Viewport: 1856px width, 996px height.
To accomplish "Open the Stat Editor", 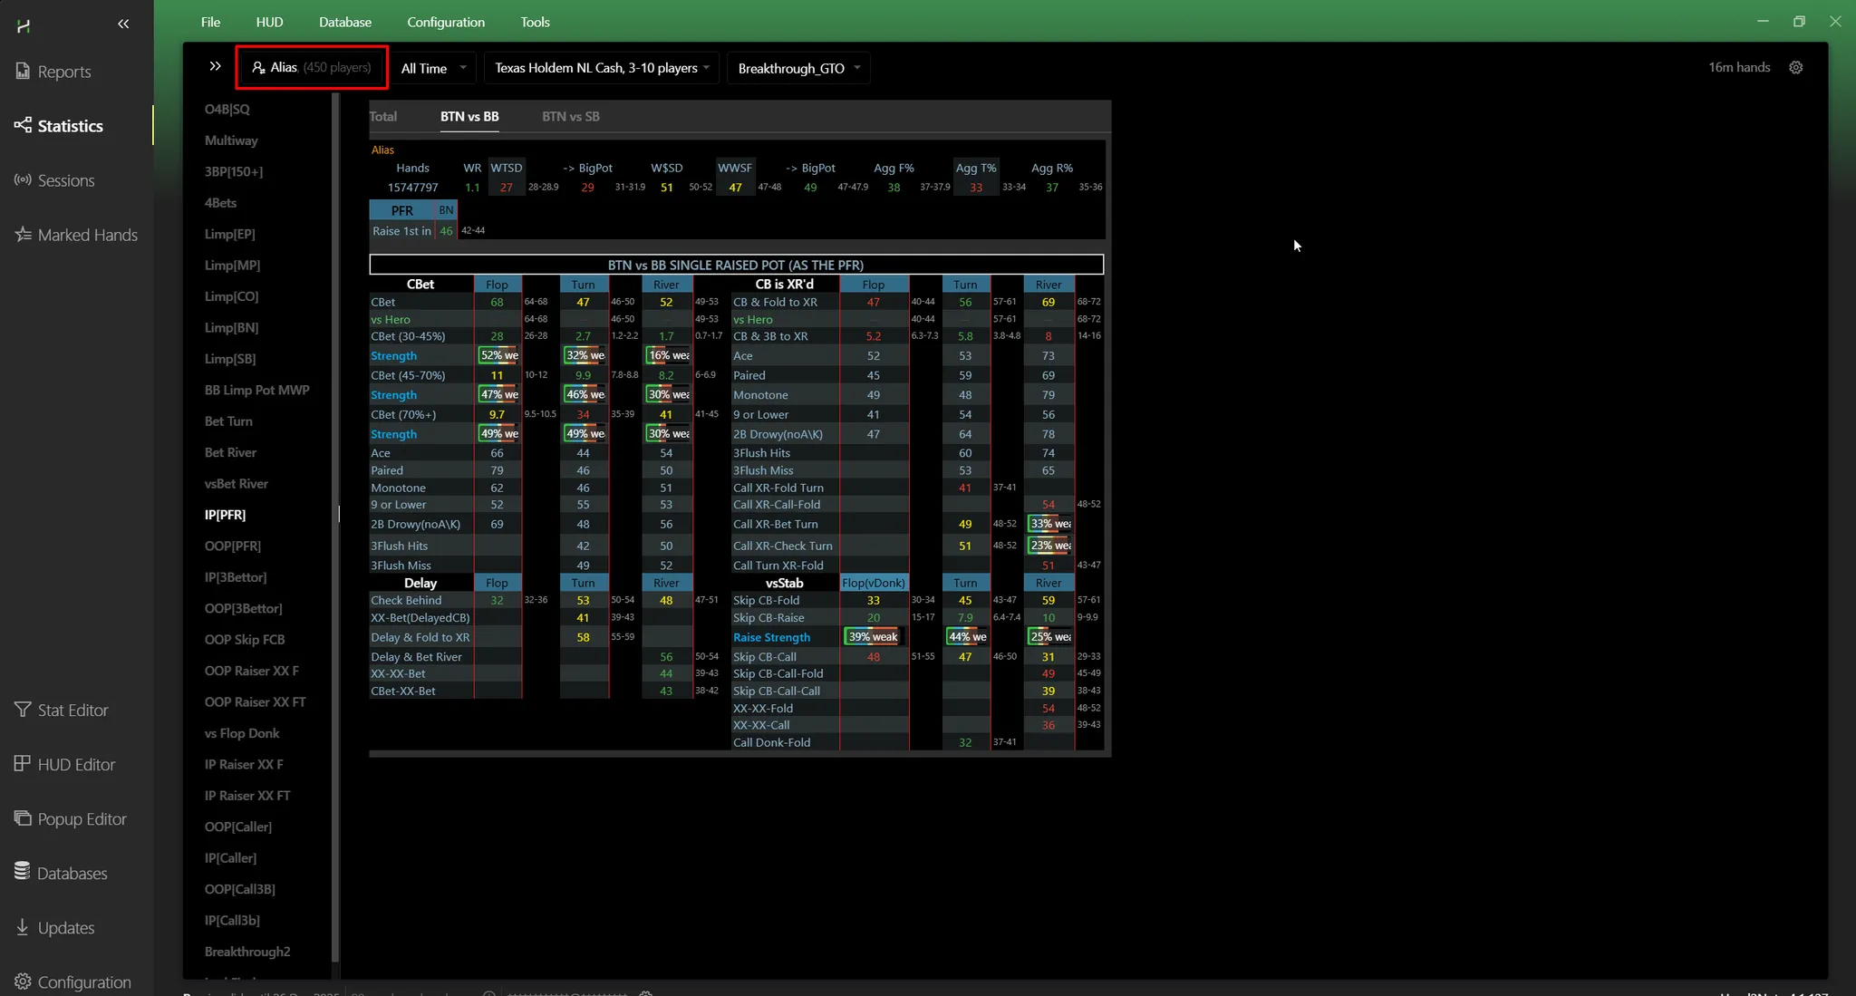I will 72,711.
